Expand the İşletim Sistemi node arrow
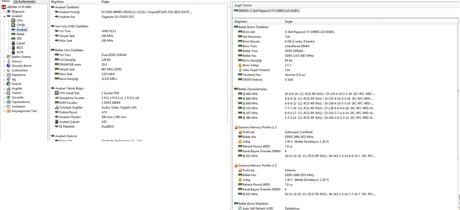This screenshot has width=460, height=210. click(x=4, y=57)
